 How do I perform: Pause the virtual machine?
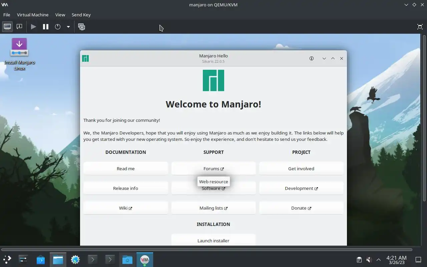tap(46, 27)
